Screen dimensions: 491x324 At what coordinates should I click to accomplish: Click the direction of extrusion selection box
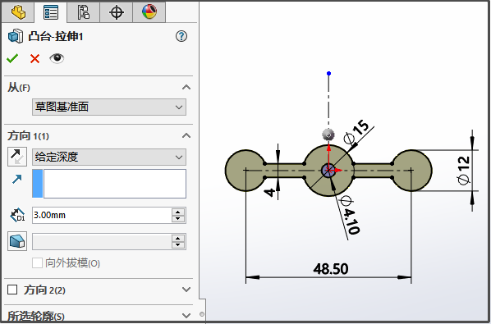click(109, 184)
